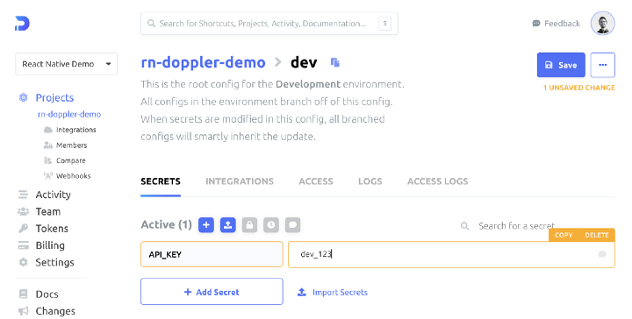This screenshot has width=632, height=319.
Task: Go to Team page
Action: (48, 211)
